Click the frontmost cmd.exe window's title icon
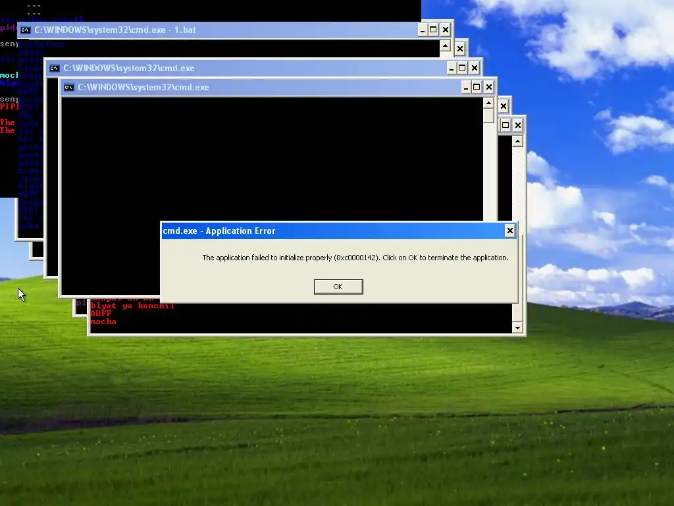 [x=68, y=88]
